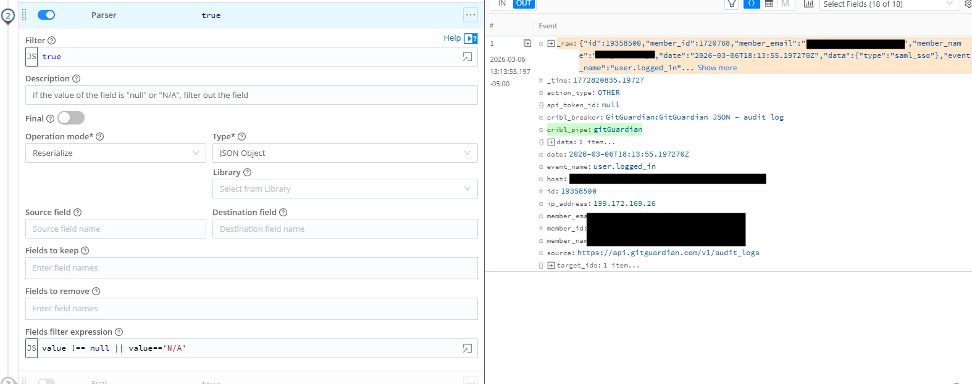Viewport: 972px width, 384px height.
Task: Click the id: 19358500 value
Action: pos(579,191)
